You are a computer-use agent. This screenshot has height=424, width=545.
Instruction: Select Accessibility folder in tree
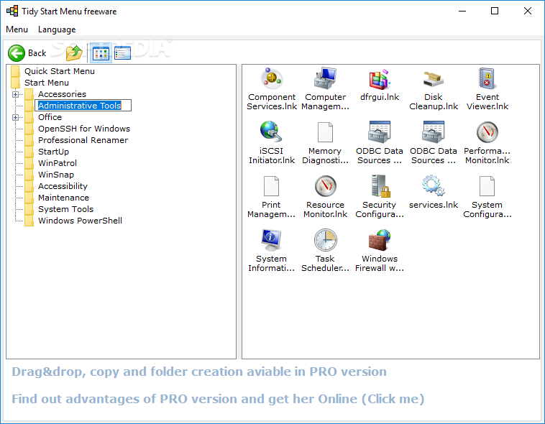click(x=63, y=186)
